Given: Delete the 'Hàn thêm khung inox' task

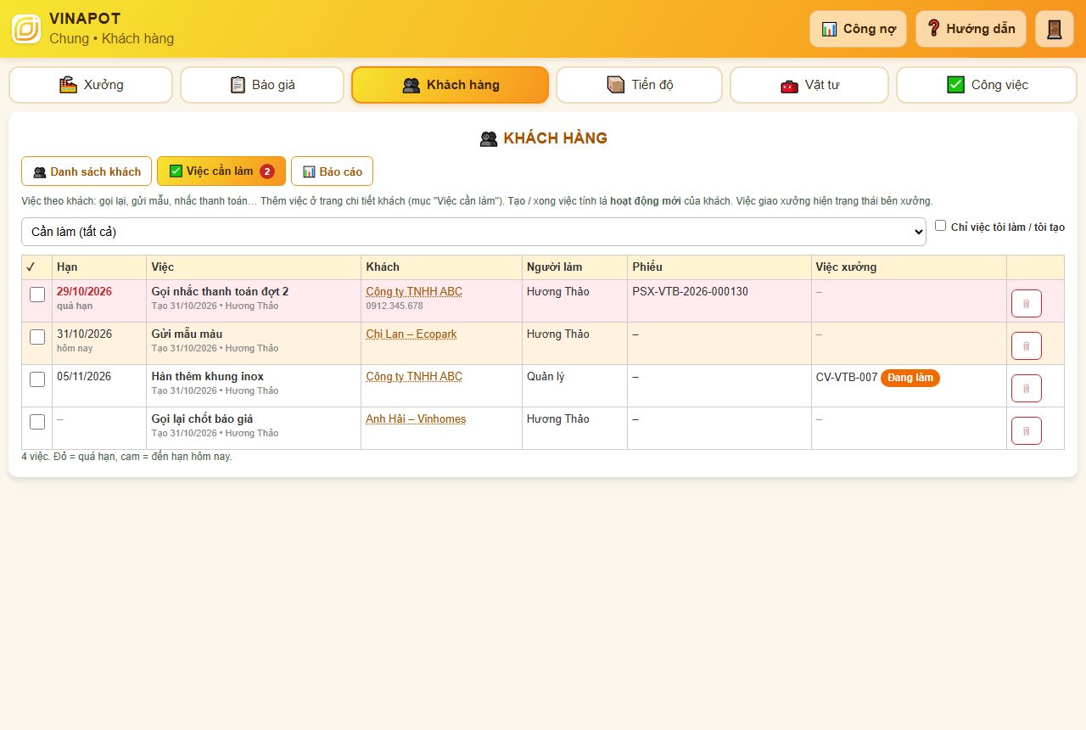Looking at the screenshot, I should (1026, 389).
